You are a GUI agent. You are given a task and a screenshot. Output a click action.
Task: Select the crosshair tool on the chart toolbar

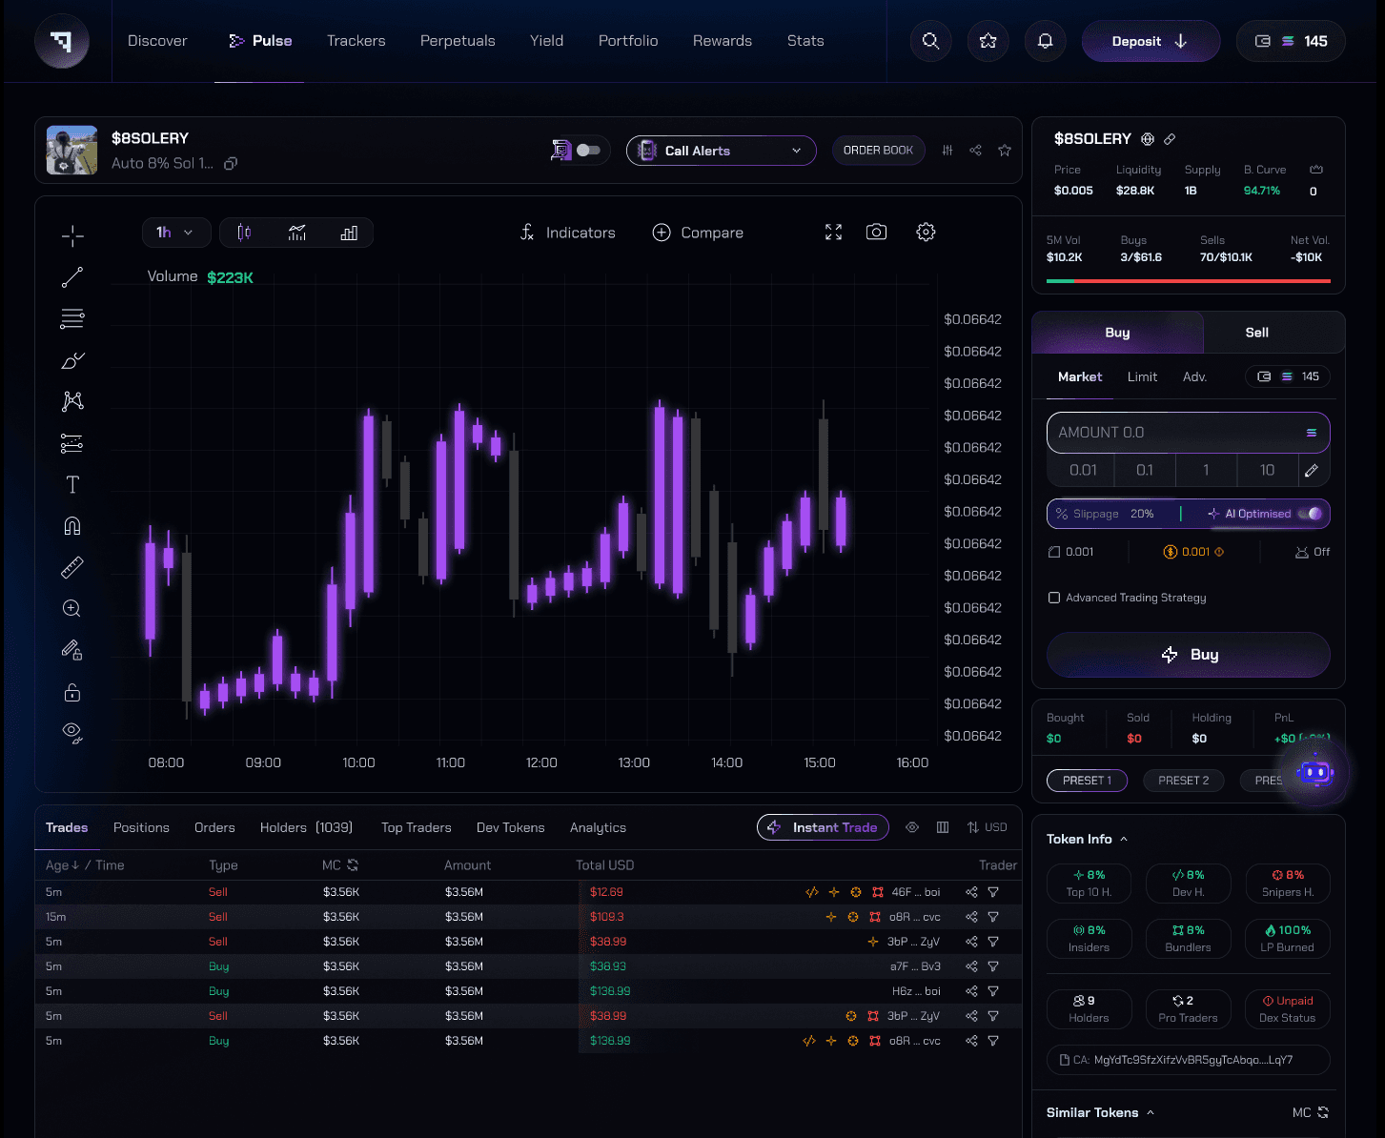click(71, 235)
